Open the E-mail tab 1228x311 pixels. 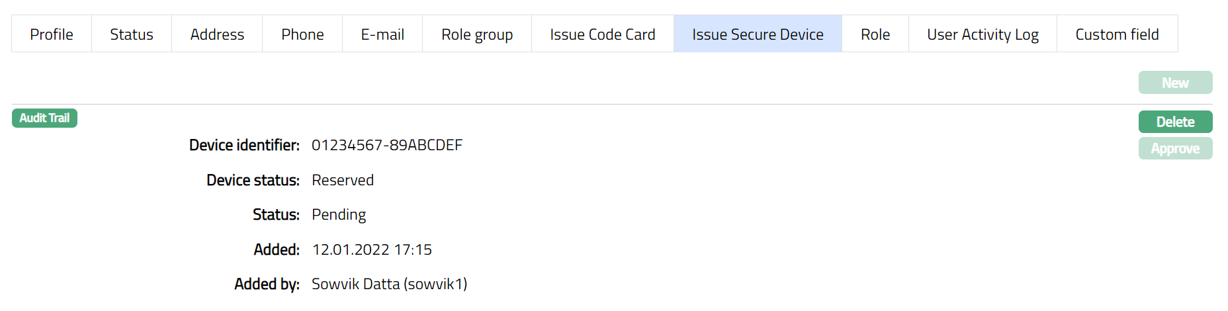382,34
